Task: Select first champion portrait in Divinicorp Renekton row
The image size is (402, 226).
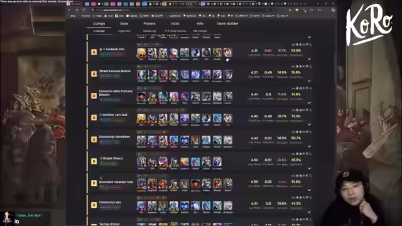Action: click(141, 140)
